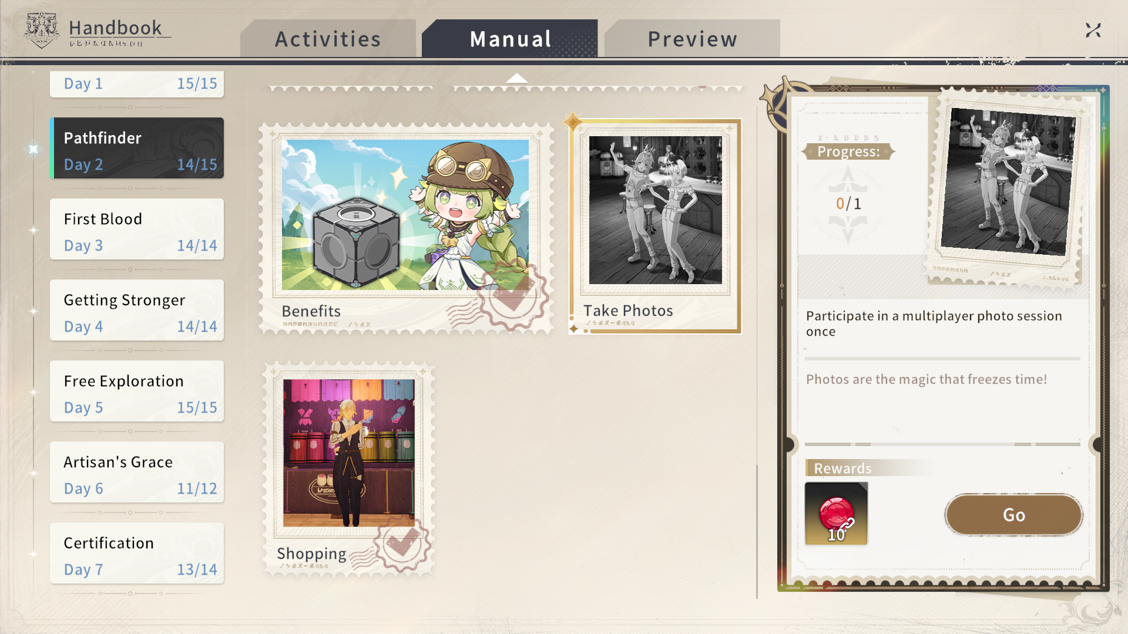
Task: Click the gold star corner of the Take Photos card
Action: point(573,122)
